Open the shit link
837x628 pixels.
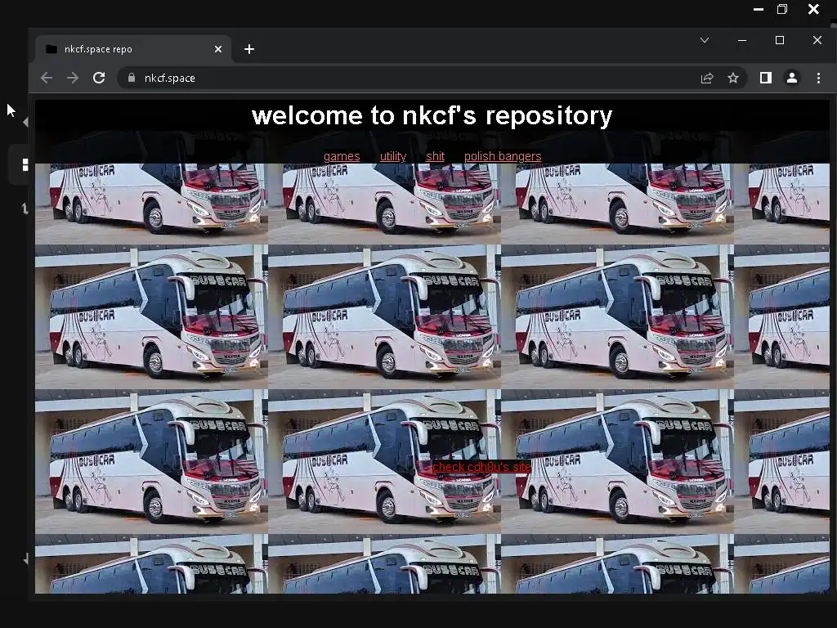point(435,156)
